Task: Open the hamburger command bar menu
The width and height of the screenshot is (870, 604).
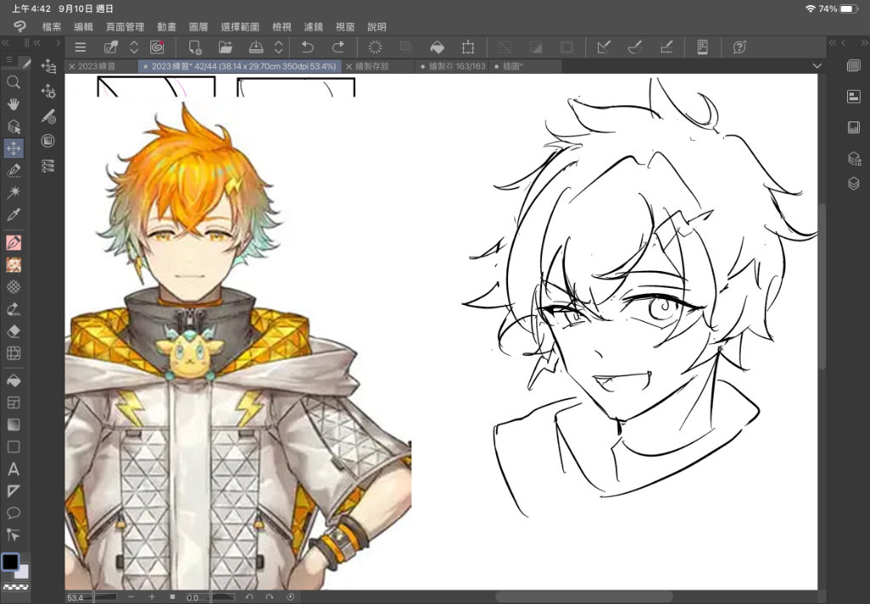Action: click(81, 47)
